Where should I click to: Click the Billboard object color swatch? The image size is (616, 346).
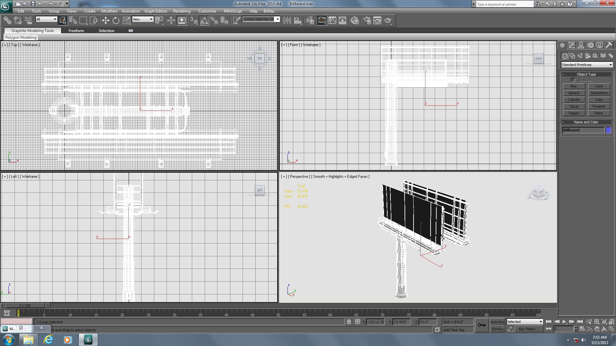click(608, 130)
